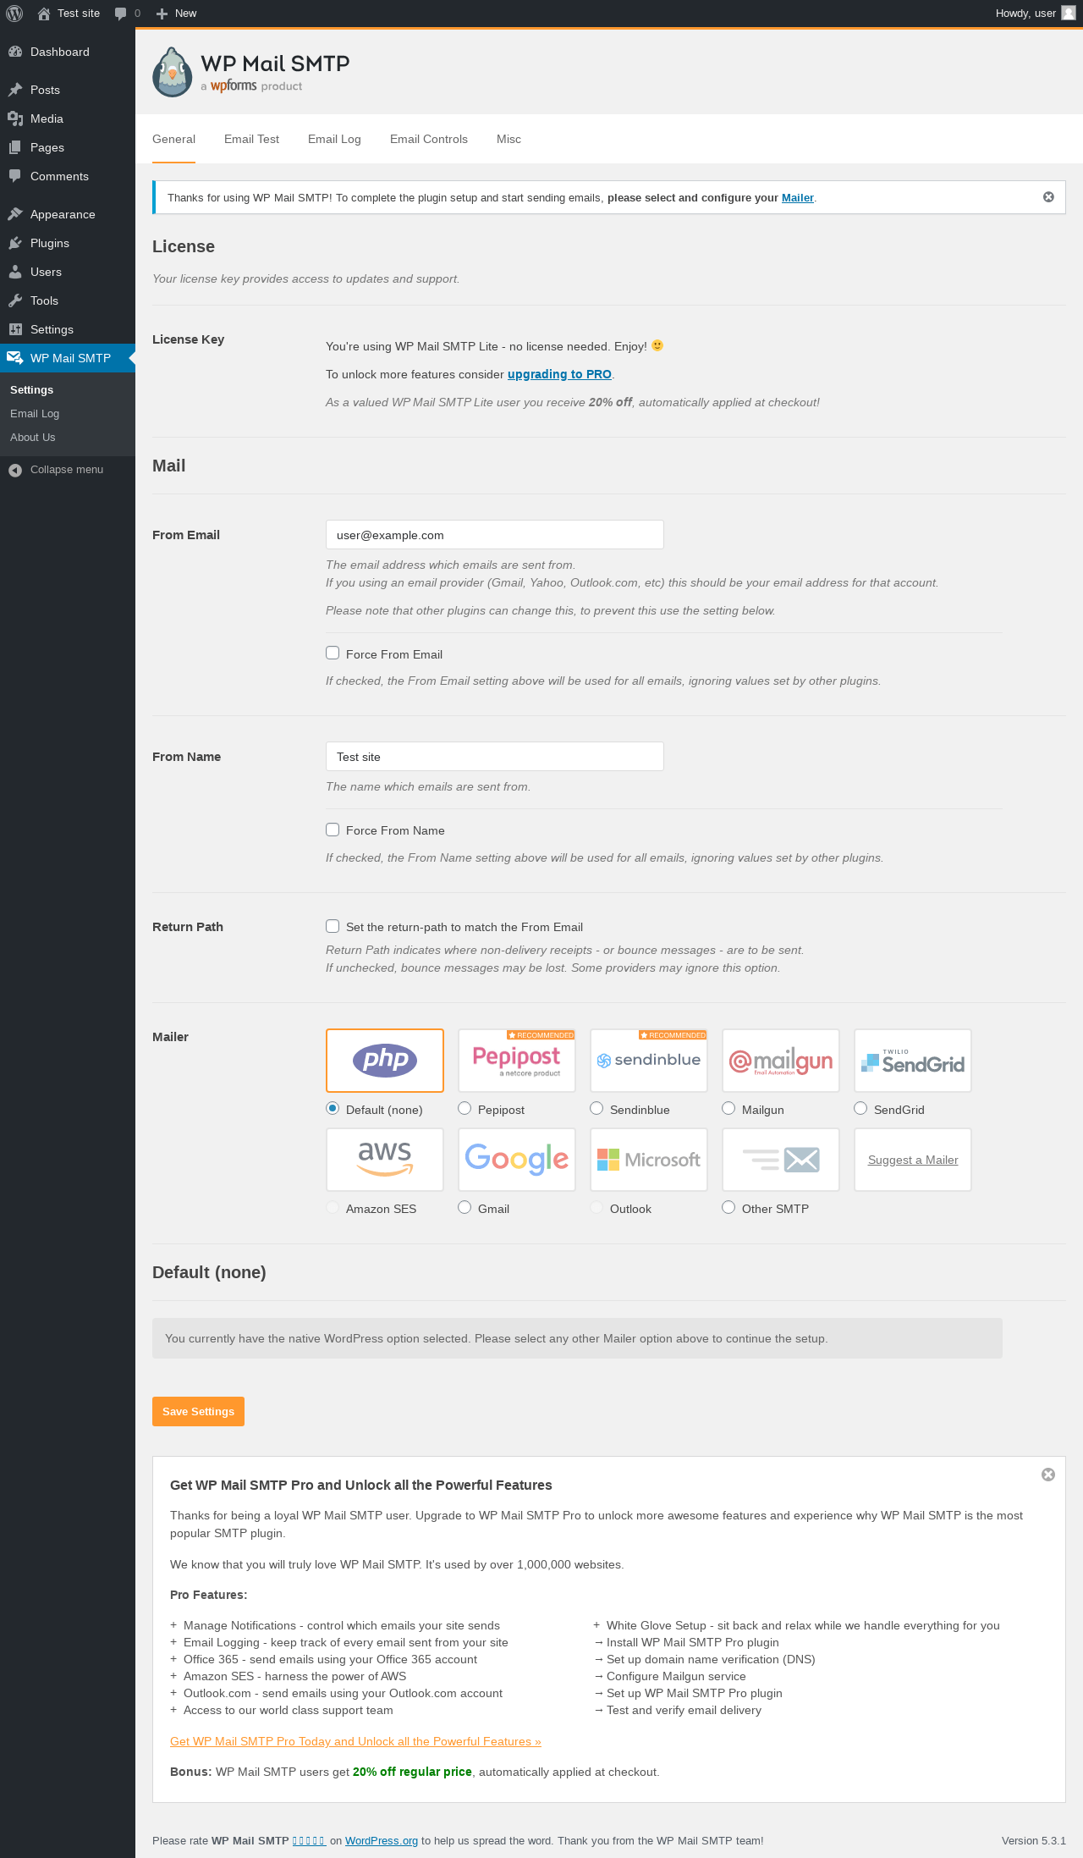Check the Force From Name option
This screenshot has width=1083, height=1858.
pyautogui.click(x=333, y=830)
